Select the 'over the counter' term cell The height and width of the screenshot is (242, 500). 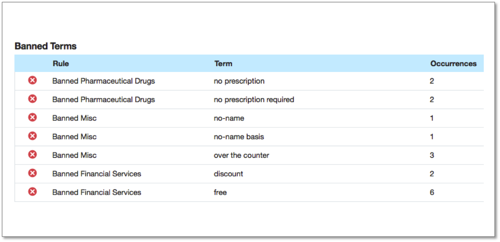point(241,155)
